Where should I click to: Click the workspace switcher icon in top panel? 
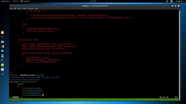171,1
